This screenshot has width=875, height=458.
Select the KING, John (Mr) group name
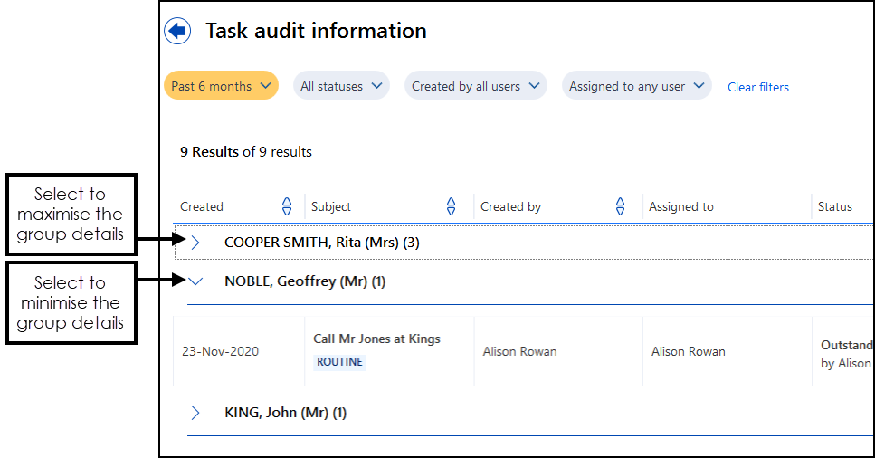pyautogui.click(x=285, y=413)
